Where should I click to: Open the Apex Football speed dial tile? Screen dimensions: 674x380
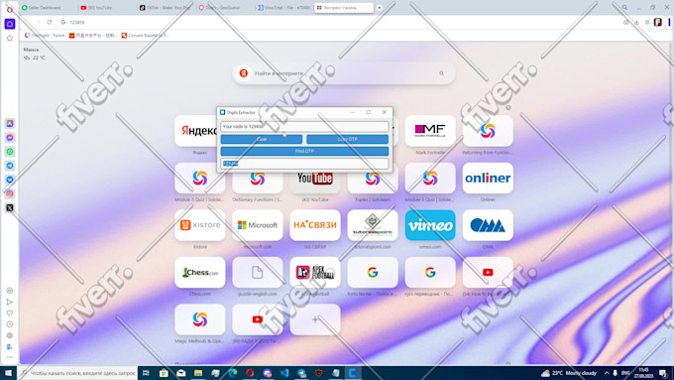click(x=315, y=273)
